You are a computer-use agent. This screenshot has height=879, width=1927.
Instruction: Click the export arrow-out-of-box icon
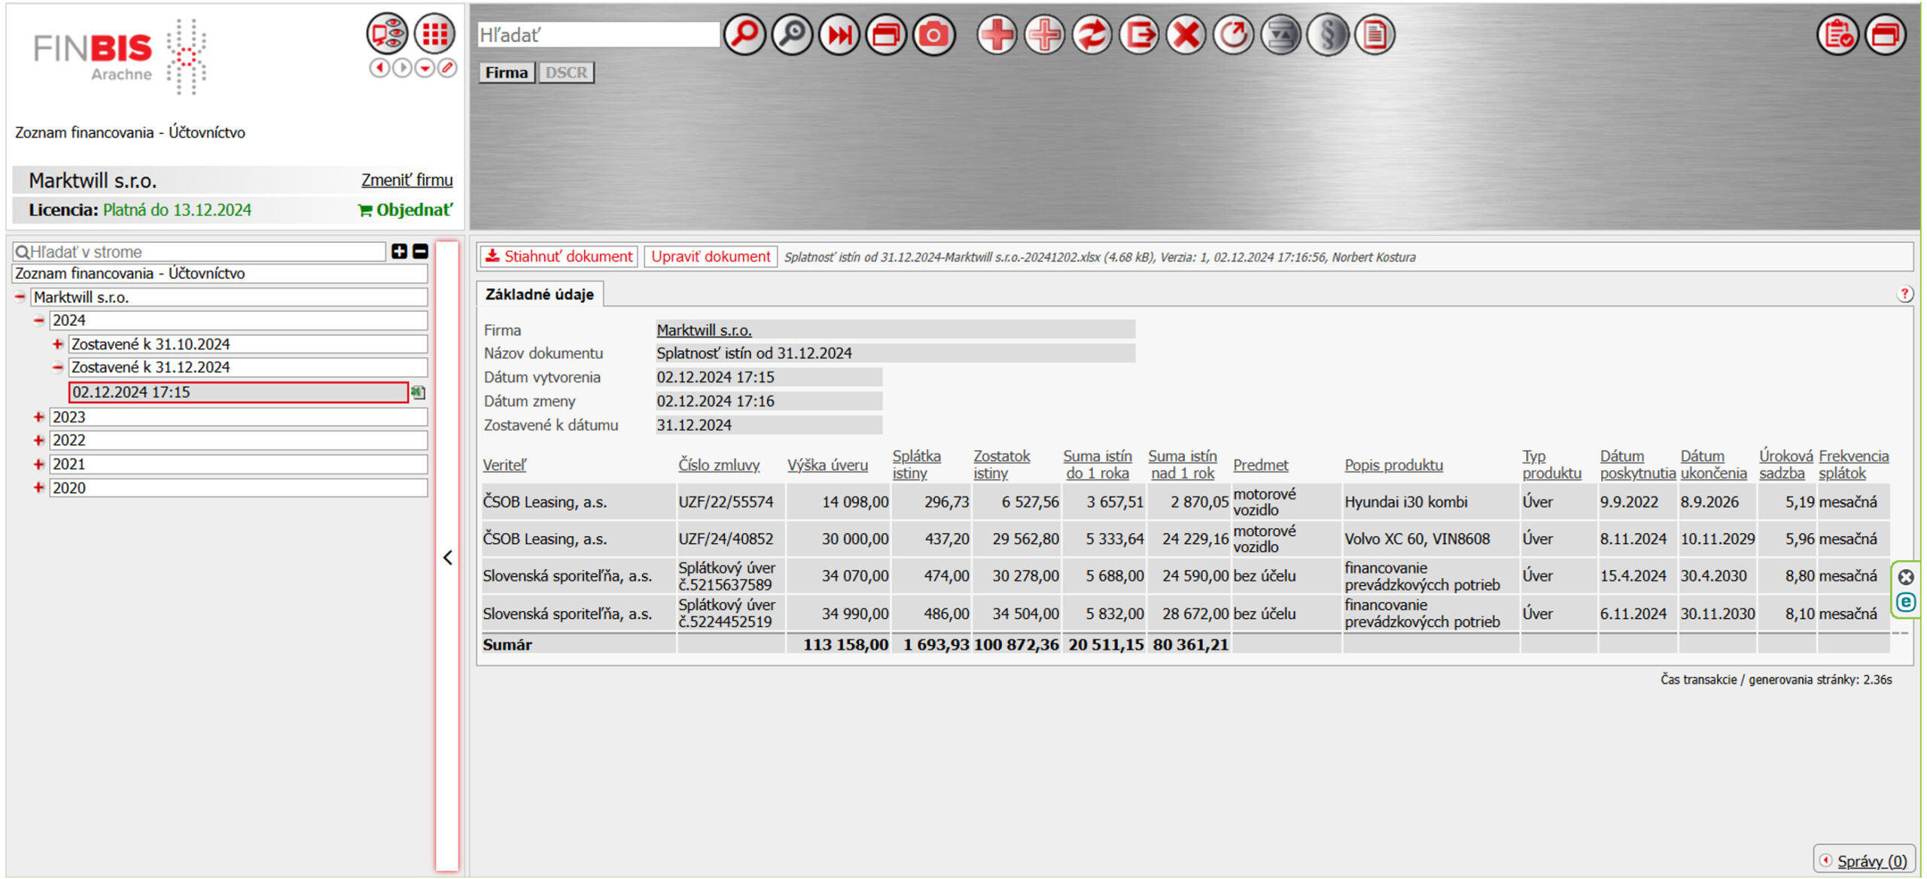[x=1139, y=35]
